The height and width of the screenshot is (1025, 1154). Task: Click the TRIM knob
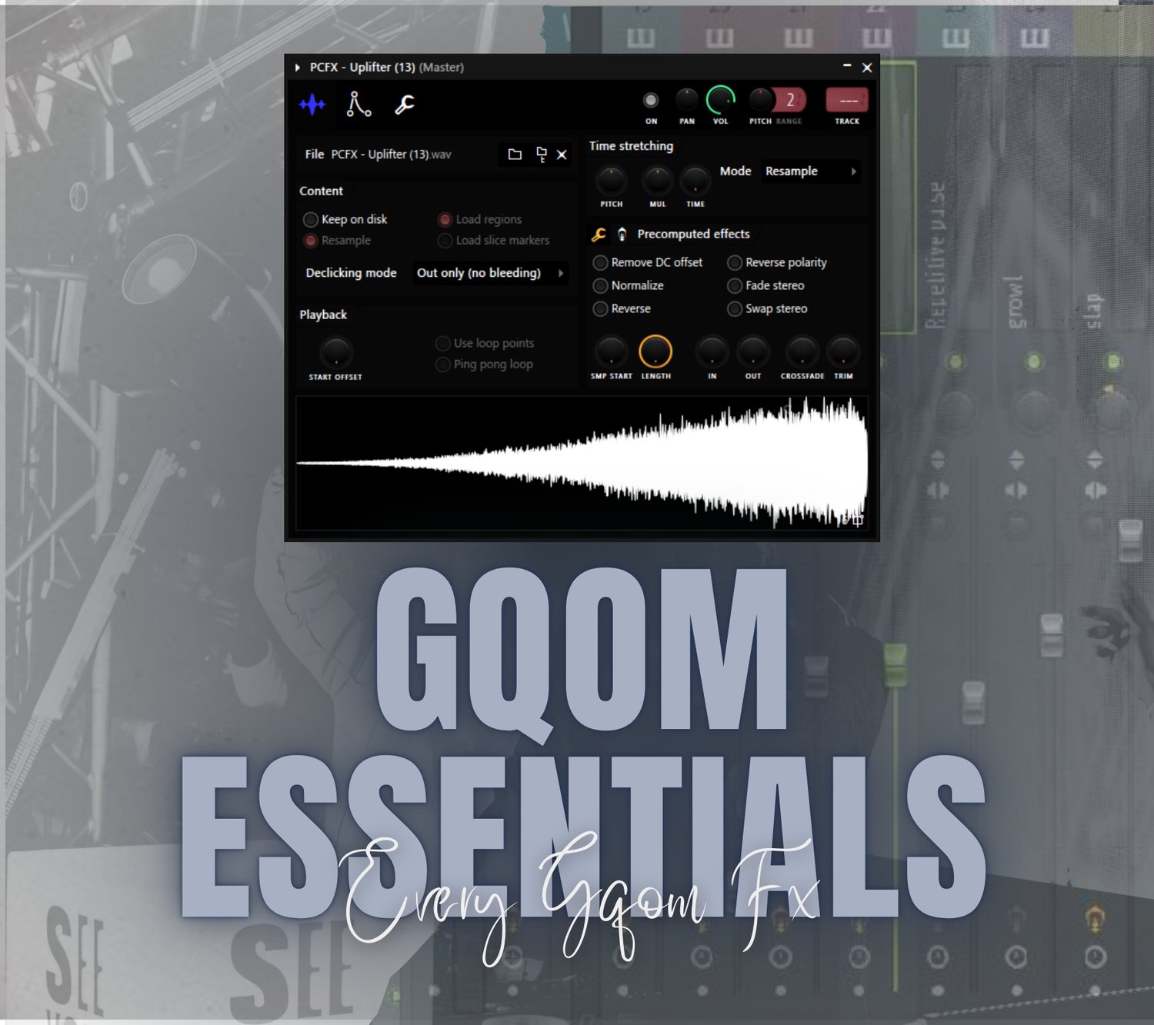843,351
